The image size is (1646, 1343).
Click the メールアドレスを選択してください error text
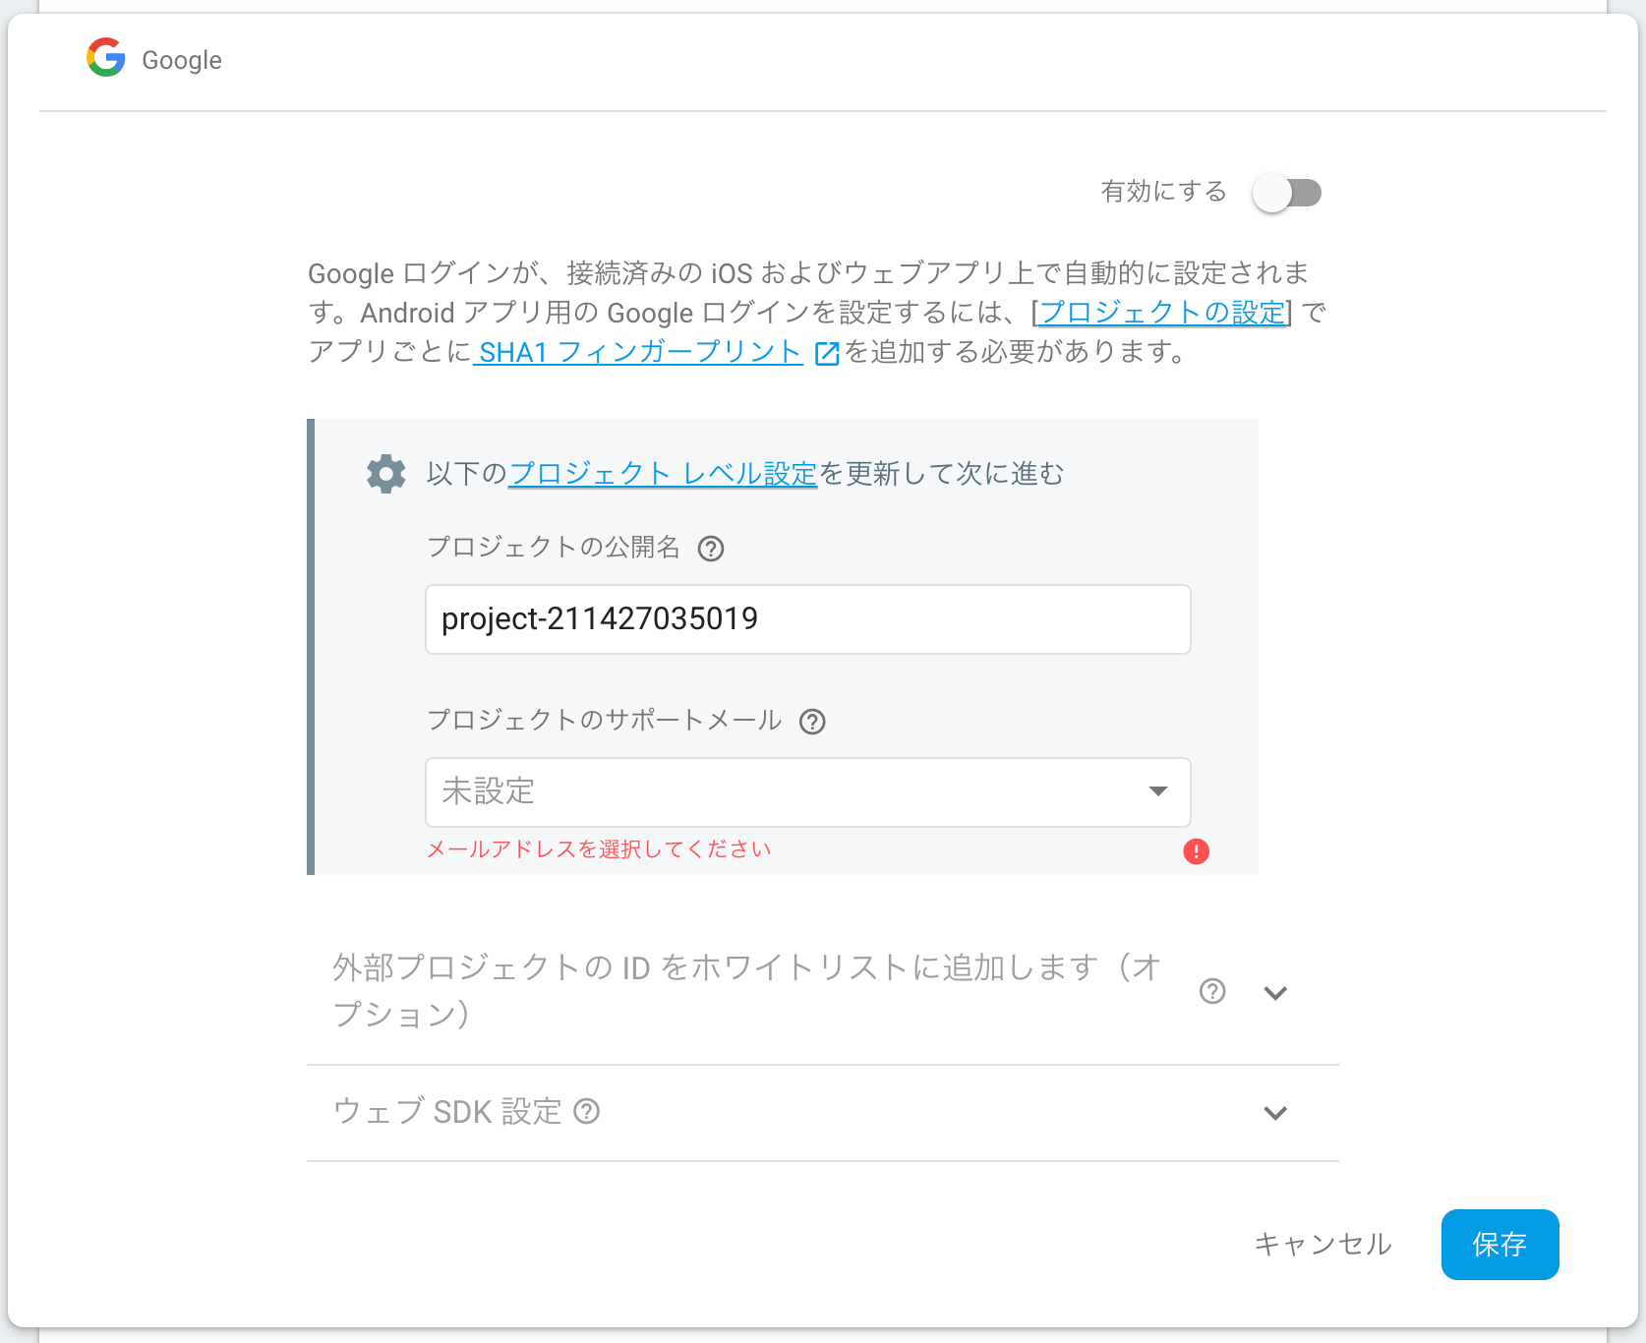[x=599, y=849]
